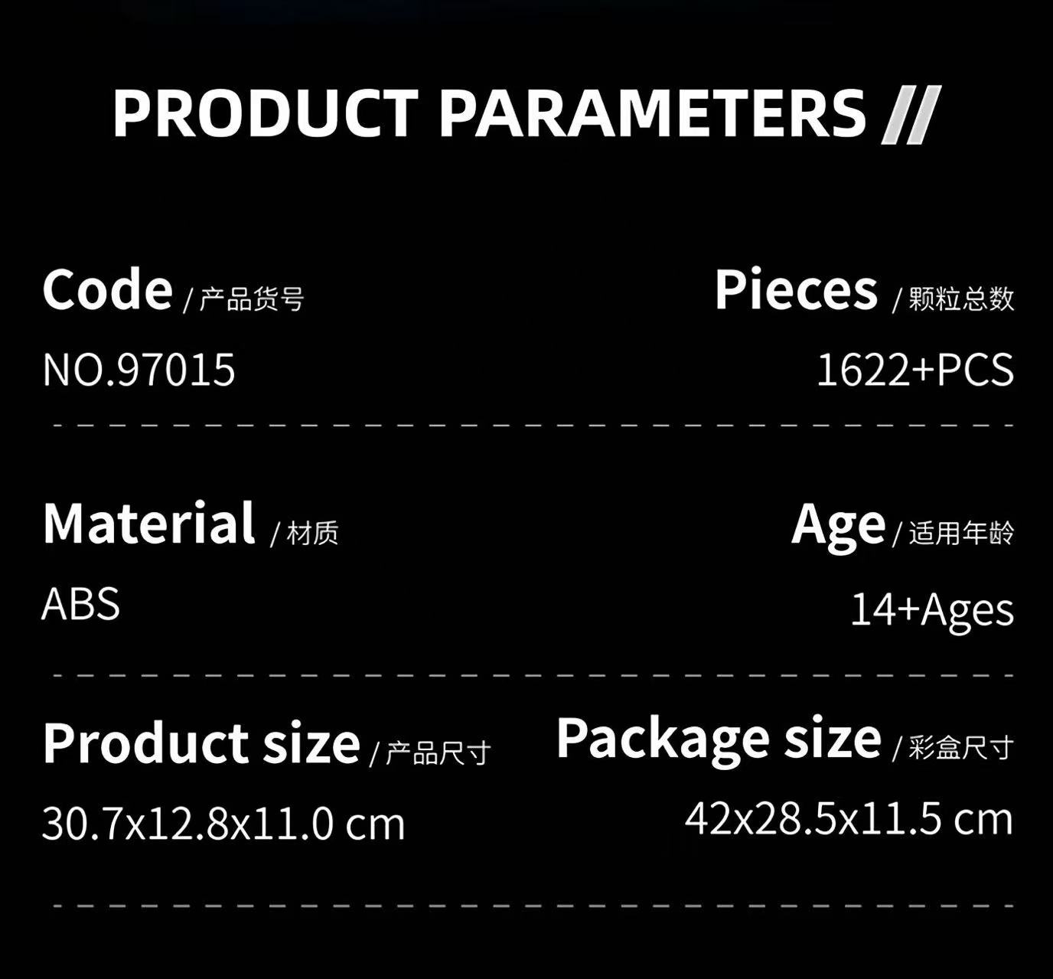Click the Age label
The image size is (1053, 979).
838,525
